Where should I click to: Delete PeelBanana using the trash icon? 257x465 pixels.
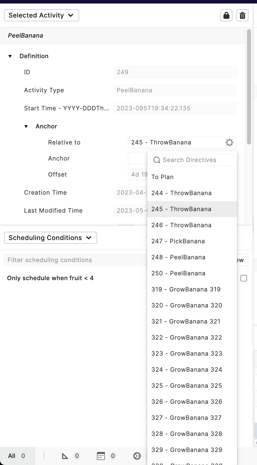tap(242, 15)
